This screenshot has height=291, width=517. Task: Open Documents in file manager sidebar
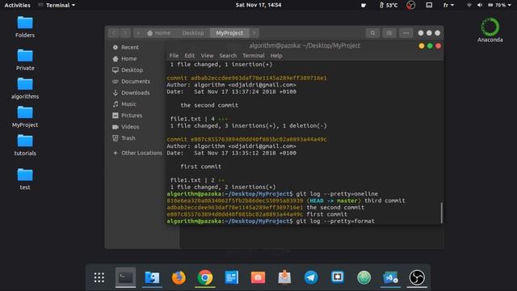[131, 82]
